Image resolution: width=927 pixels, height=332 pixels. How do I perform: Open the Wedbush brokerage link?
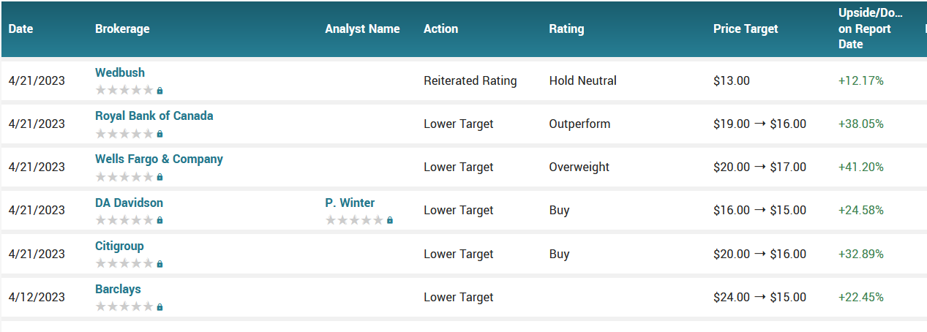click(120, 72)
